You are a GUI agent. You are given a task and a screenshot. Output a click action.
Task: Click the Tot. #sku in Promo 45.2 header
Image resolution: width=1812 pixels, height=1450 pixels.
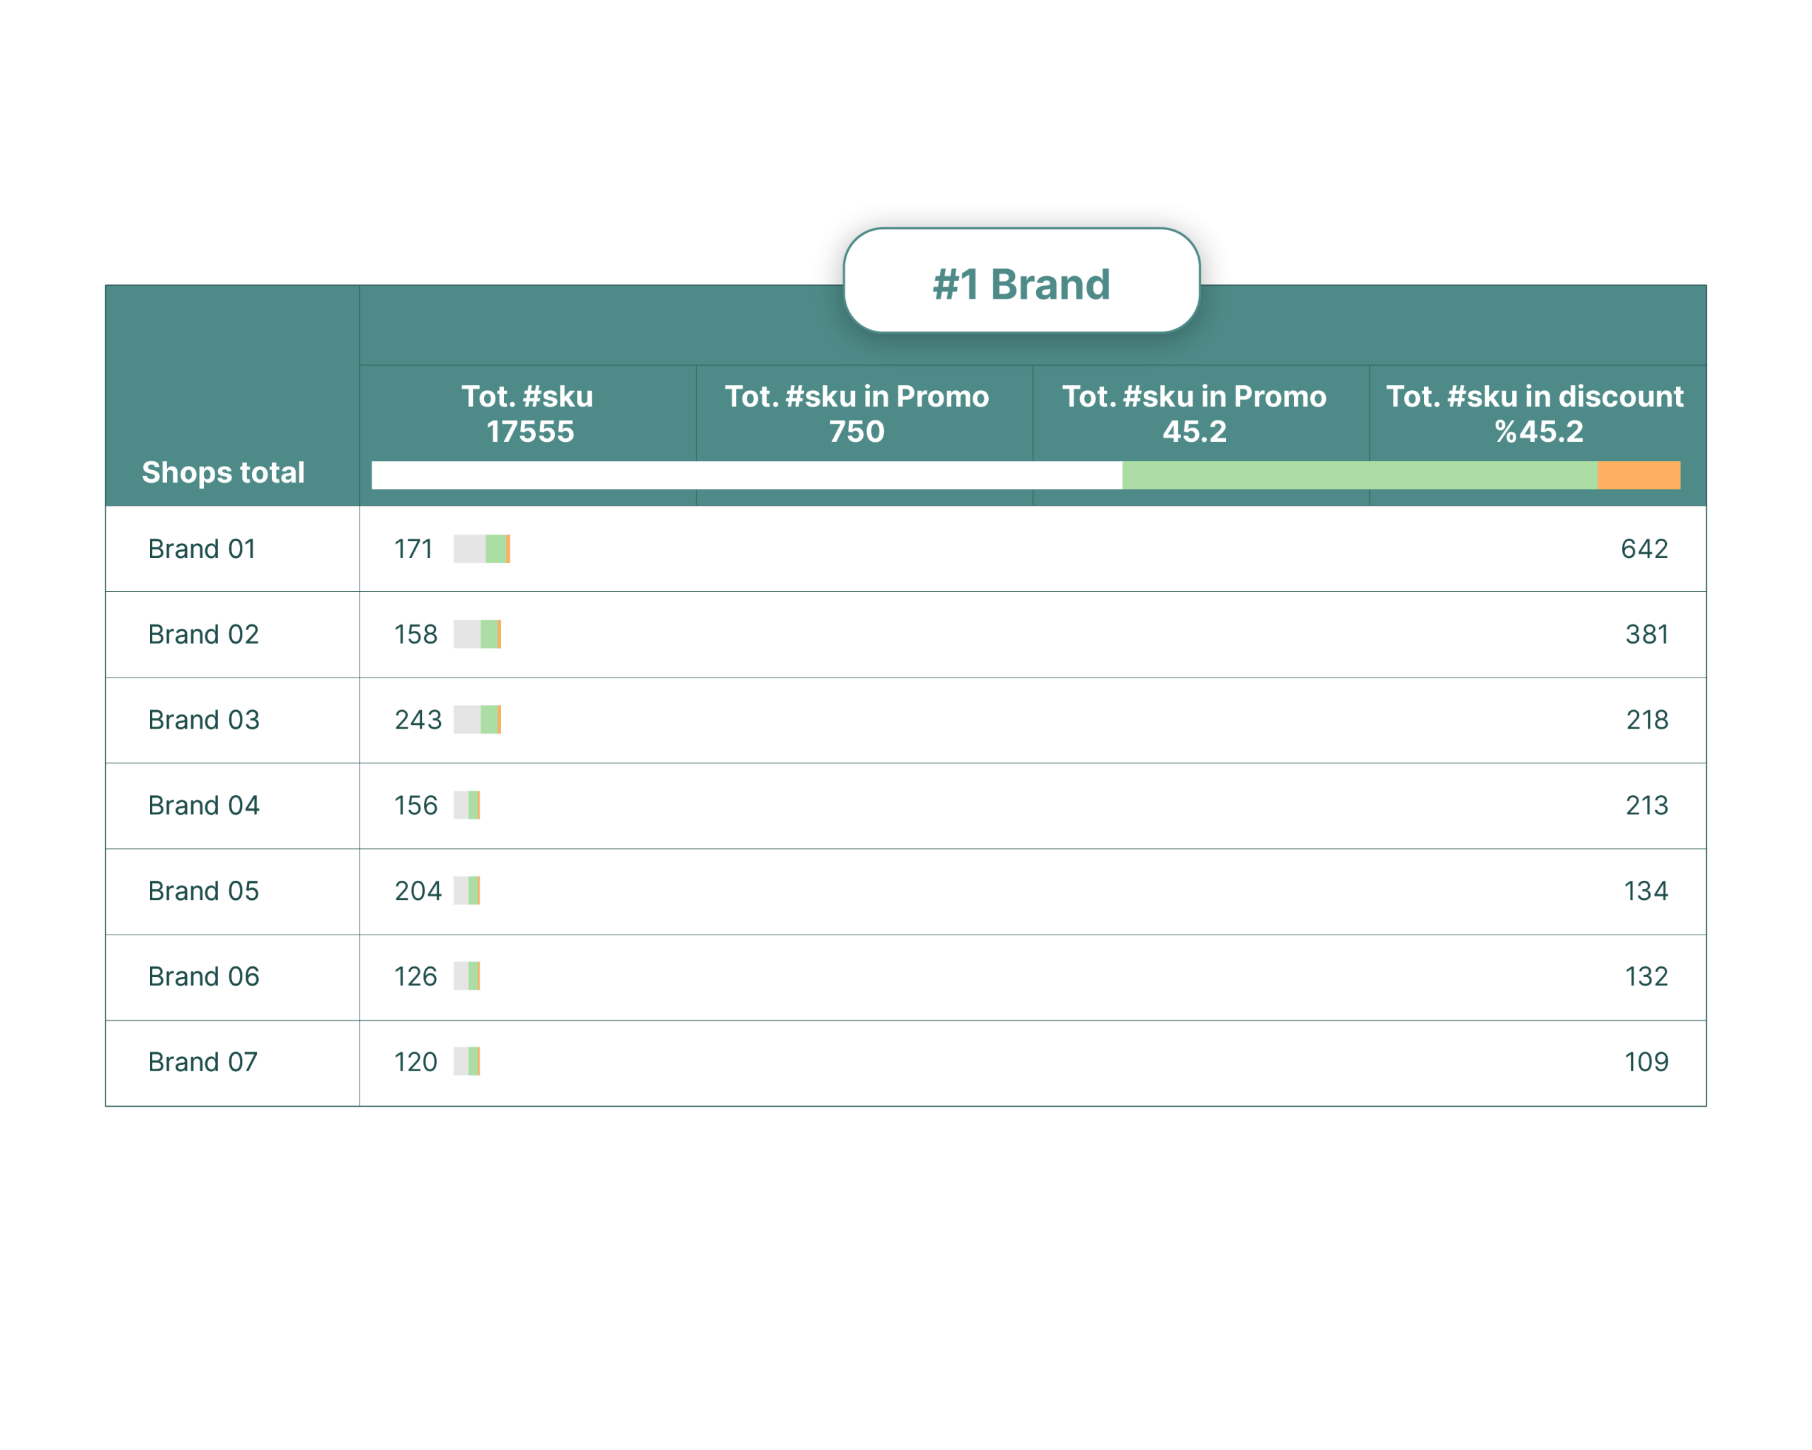click(x=1194, y=413)
